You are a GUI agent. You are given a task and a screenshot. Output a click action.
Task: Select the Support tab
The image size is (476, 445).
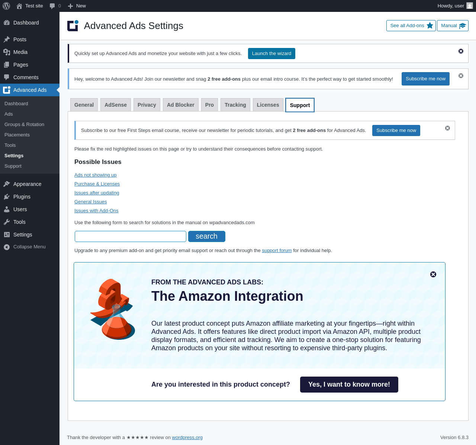(300, 105)
